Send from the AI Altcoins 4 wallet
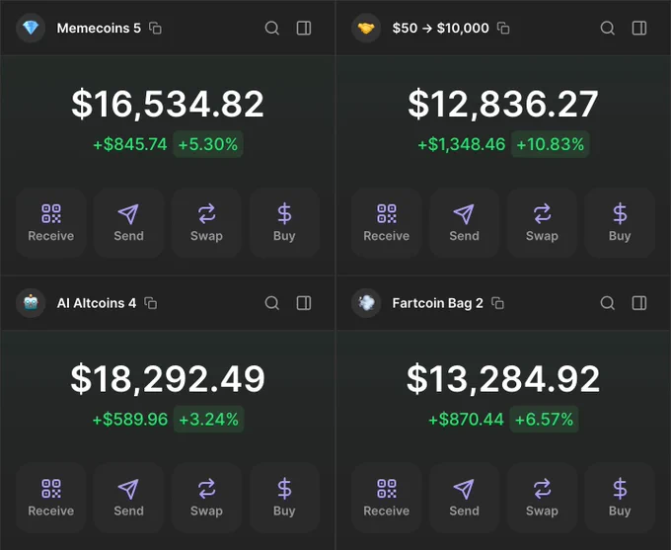Screen dimensions: 671x550 129,498
